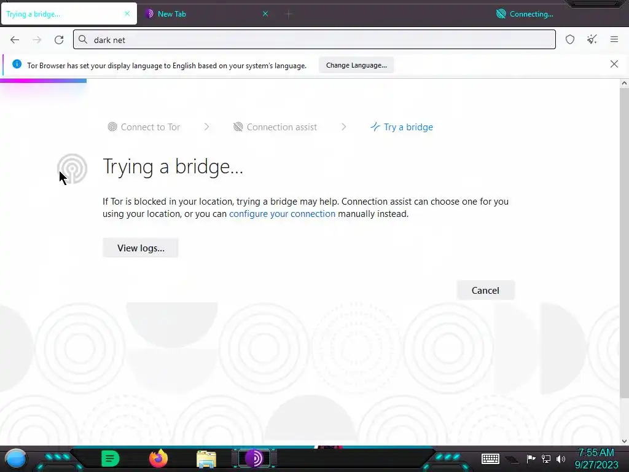Screen dimensions: 629x472
Task: Click the large onion icon beside heading
Action: pos(72,168)
